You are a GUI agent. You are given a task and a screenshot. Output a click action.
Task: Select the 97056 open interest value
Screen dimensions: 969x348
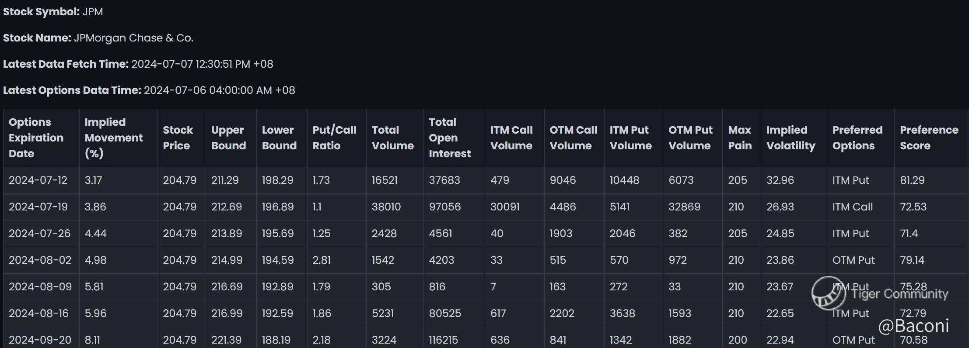click(x=444, y=207)
